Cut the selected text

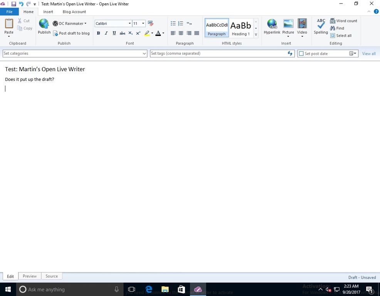pyautogui.click(x=24, y=21)
